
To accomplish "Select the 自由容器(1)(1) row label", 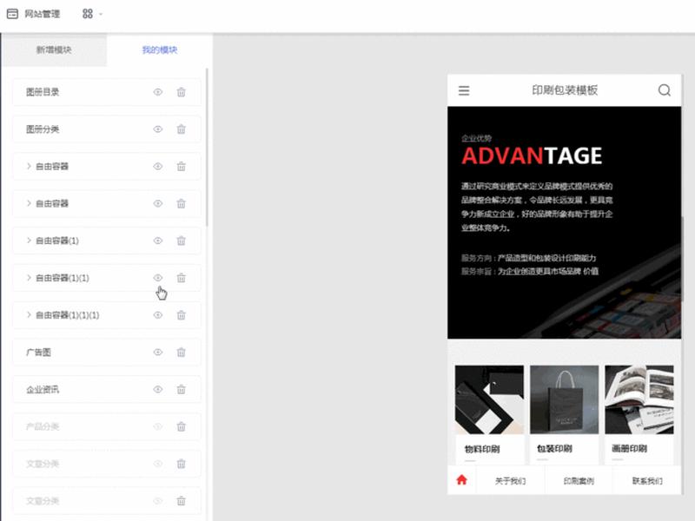I will 63,278.
